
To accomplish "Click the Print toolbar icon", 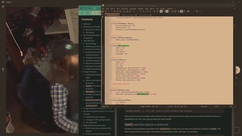I will pos(120,11).
